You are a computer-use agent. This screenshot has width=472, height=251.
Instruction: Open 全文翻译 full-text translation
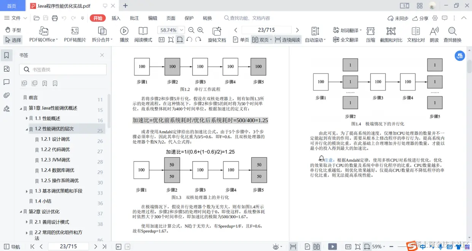tap(346, 40)
